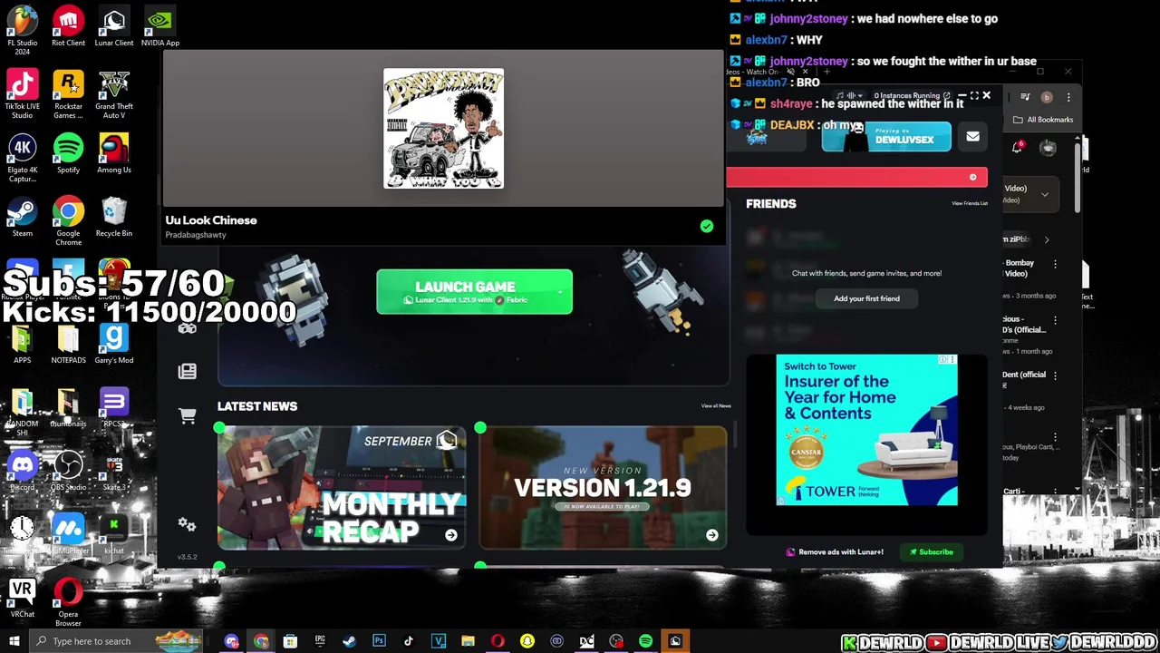Toggle fullscreen icon in Lunar title bar

pos(974,95)
